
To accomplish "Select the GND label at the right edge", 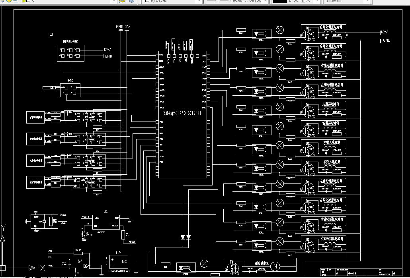I will coord(387,41).
